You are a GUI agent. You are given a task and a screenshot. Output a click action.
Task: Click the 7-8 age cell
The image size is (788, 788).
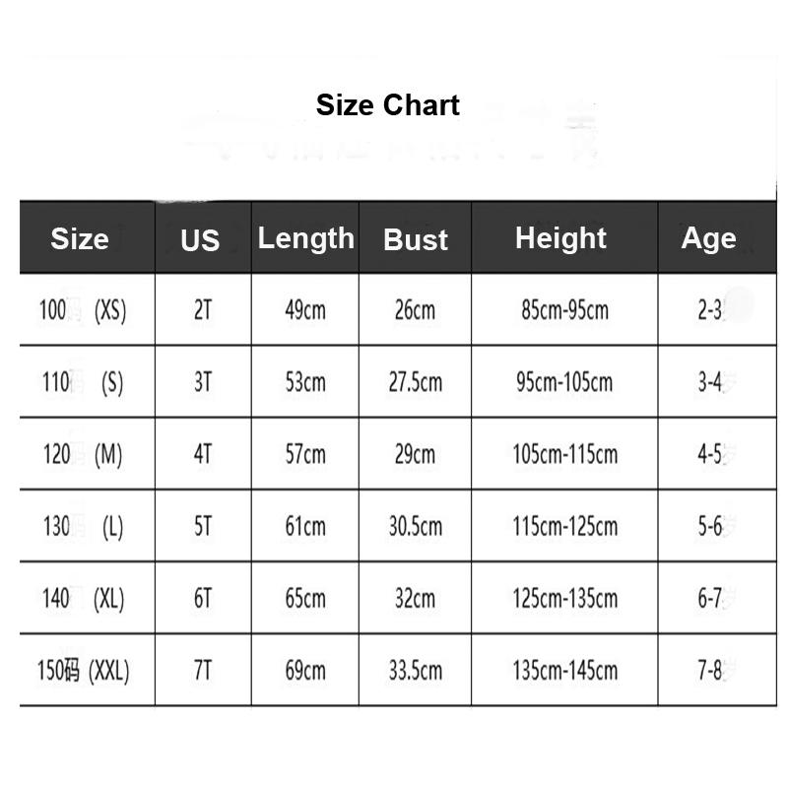pos(710,671)
